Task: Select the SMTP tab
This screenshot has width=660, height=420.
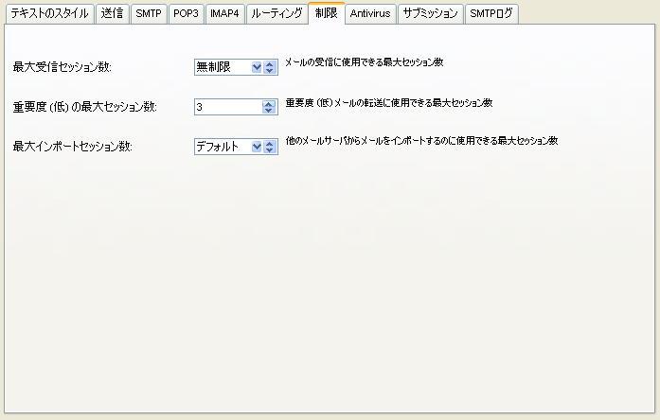Action: click(148, 14)
